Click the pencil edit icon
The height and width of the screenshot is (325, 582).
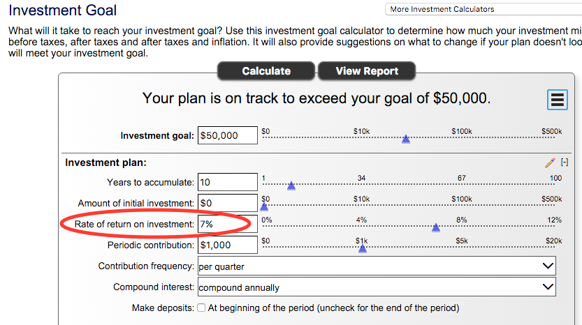[x=550, y=162]
